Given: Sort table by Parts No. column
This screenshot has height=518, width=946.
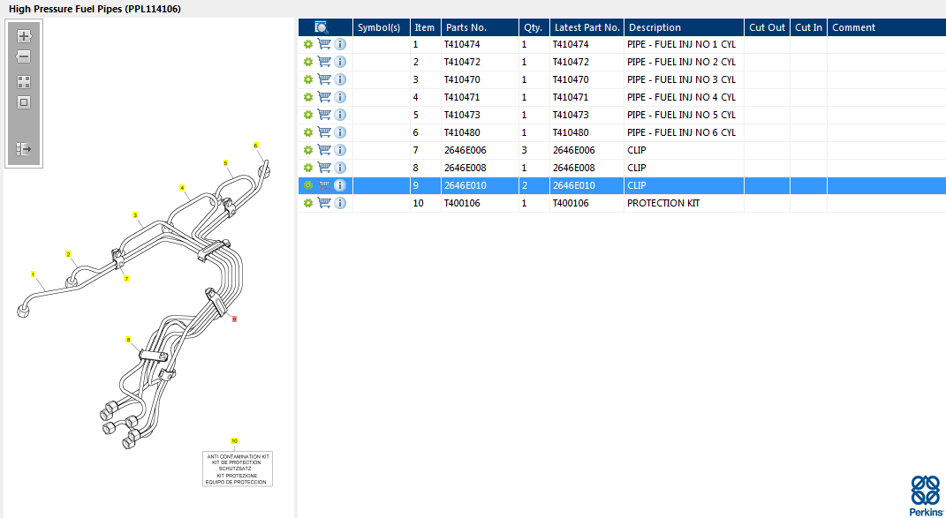Looking at the screenshot, I should [465, 27].
